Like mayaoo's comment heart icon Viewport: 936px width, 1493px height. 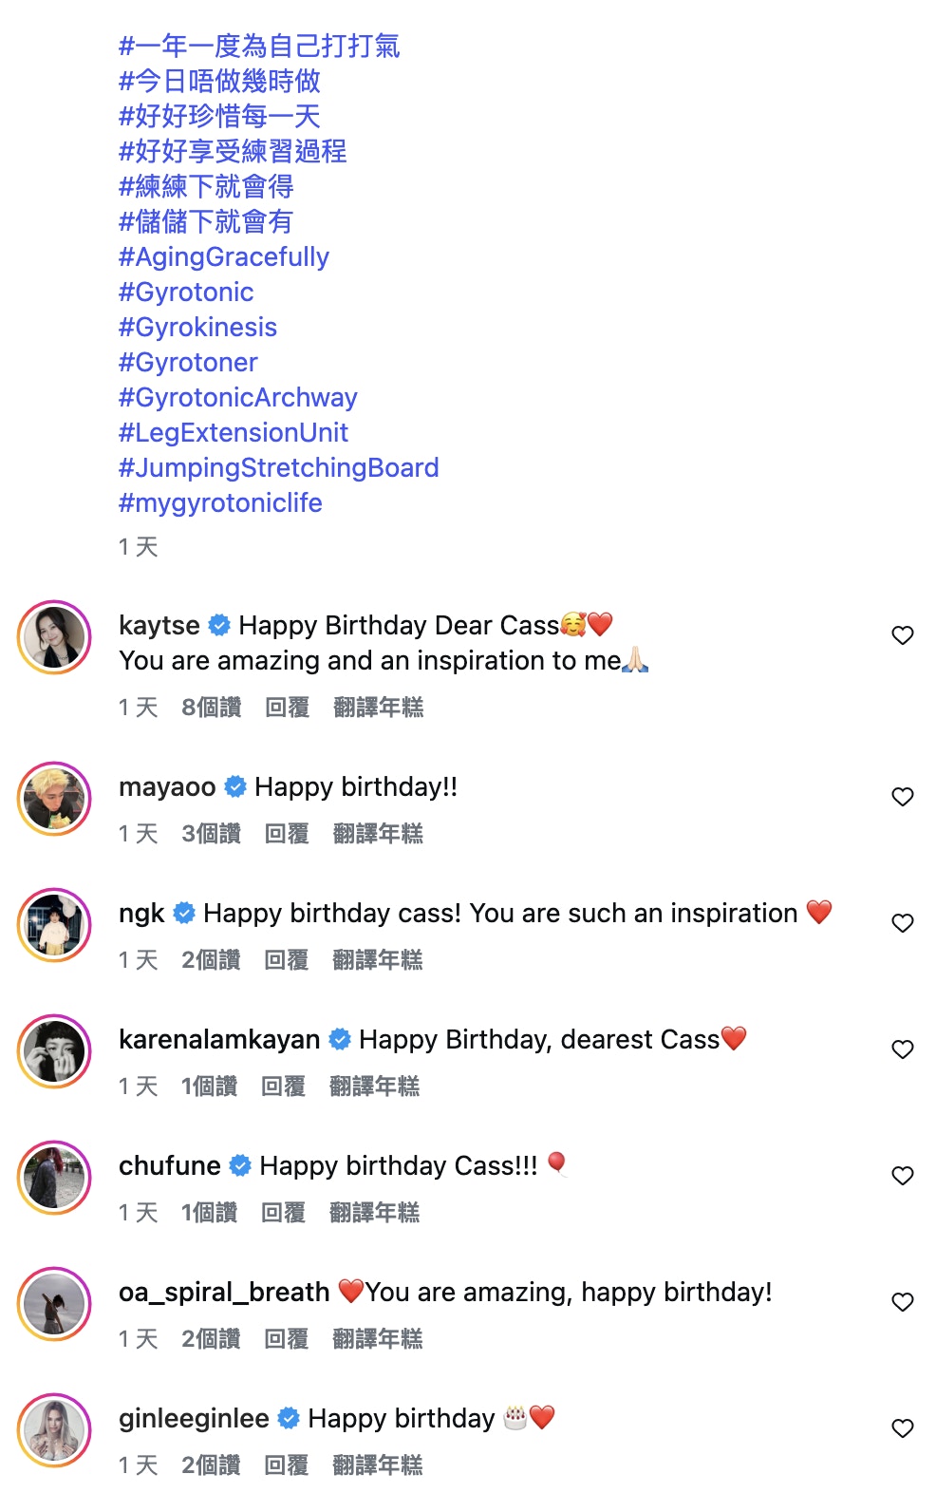click(902, 797)
